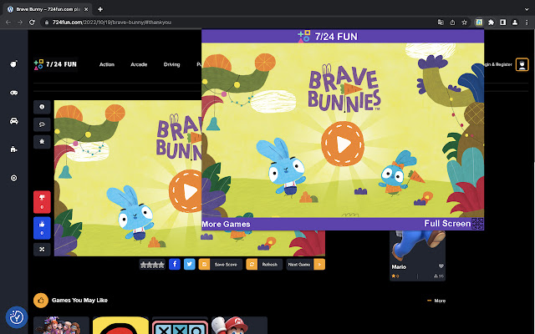Click the thumbs down dislike button
The image size is (535, 334).
pos(43,202)
